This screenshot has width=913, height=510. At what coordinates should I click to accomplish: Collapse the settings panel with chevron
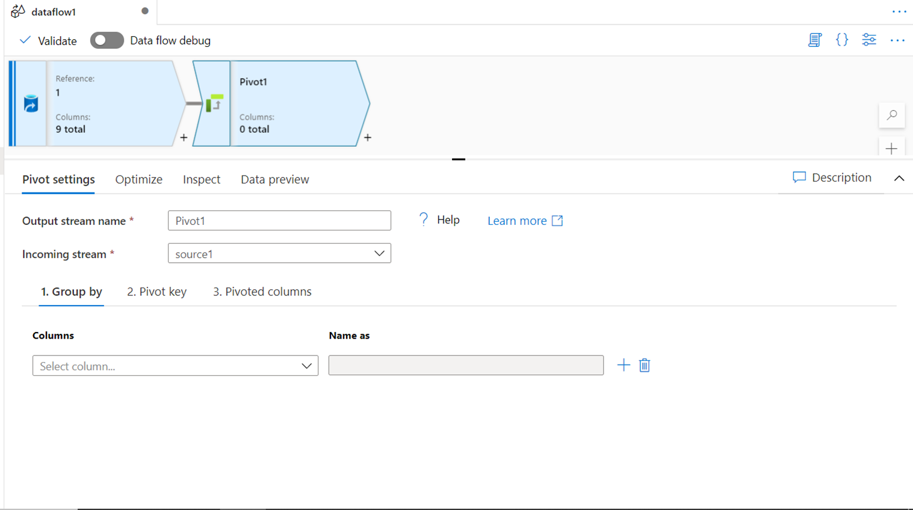point(899,178)
